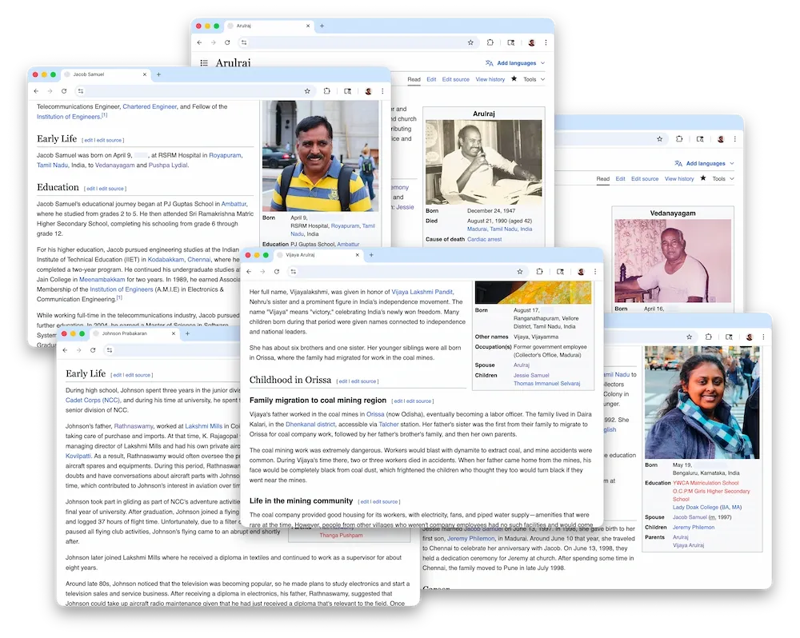The width and height of the screenshot is (800, 638).
Task: Open the Cardiac arrest link in the Arulraj infobox
Action: (484, 239)
